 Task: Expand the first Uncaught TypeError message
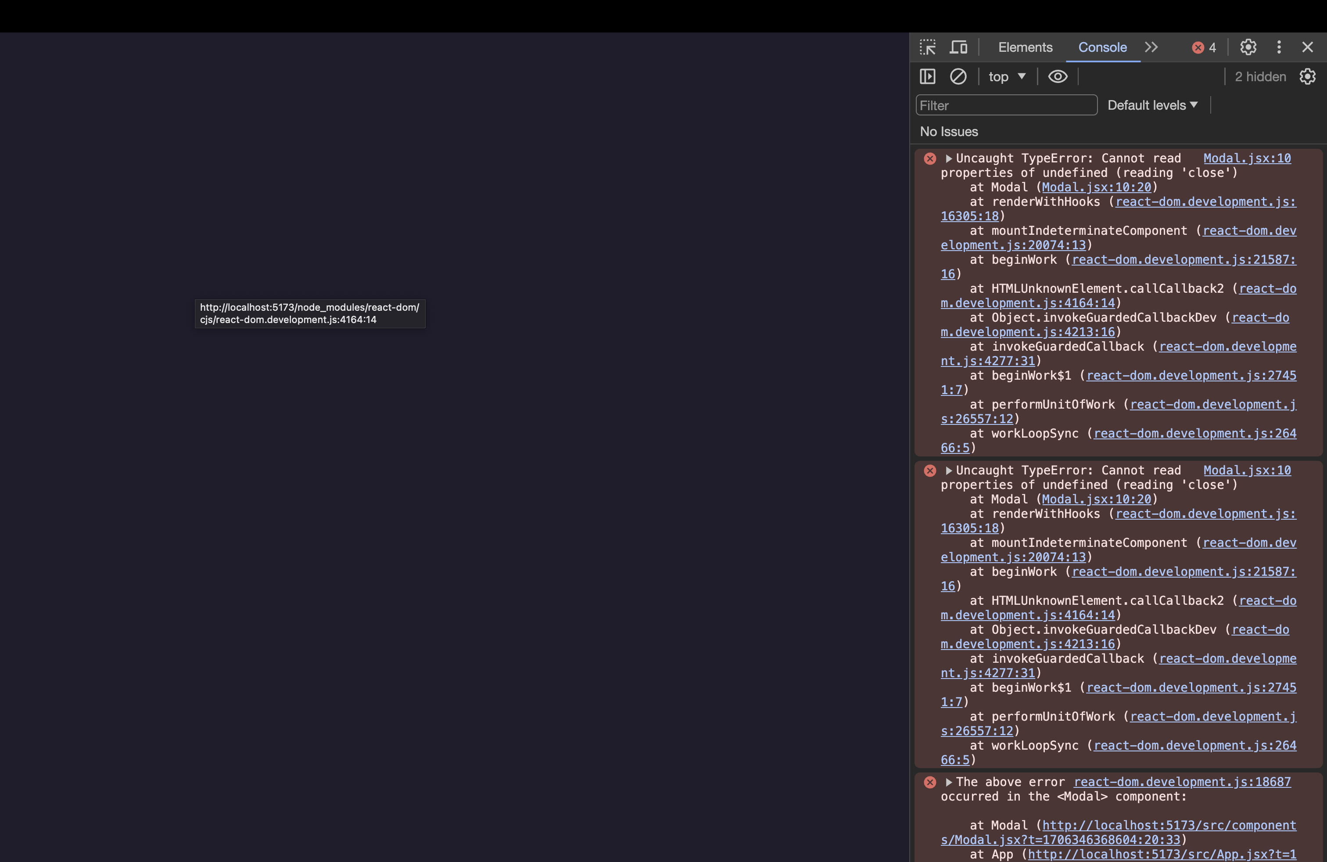click(948, 158)
